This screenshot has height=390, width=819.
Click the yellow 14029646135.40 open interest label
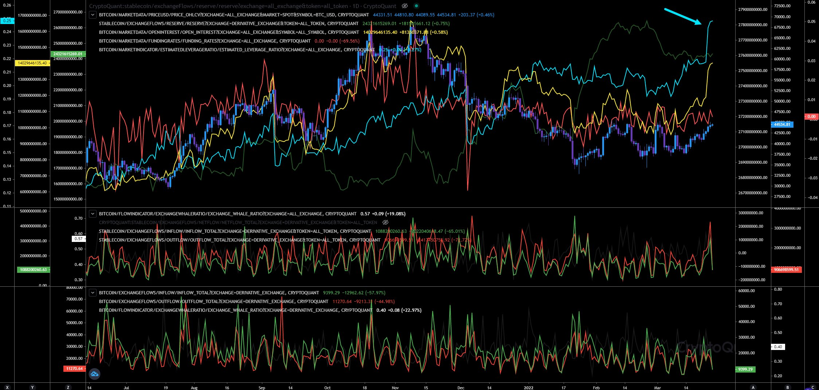tap(32, 63)
